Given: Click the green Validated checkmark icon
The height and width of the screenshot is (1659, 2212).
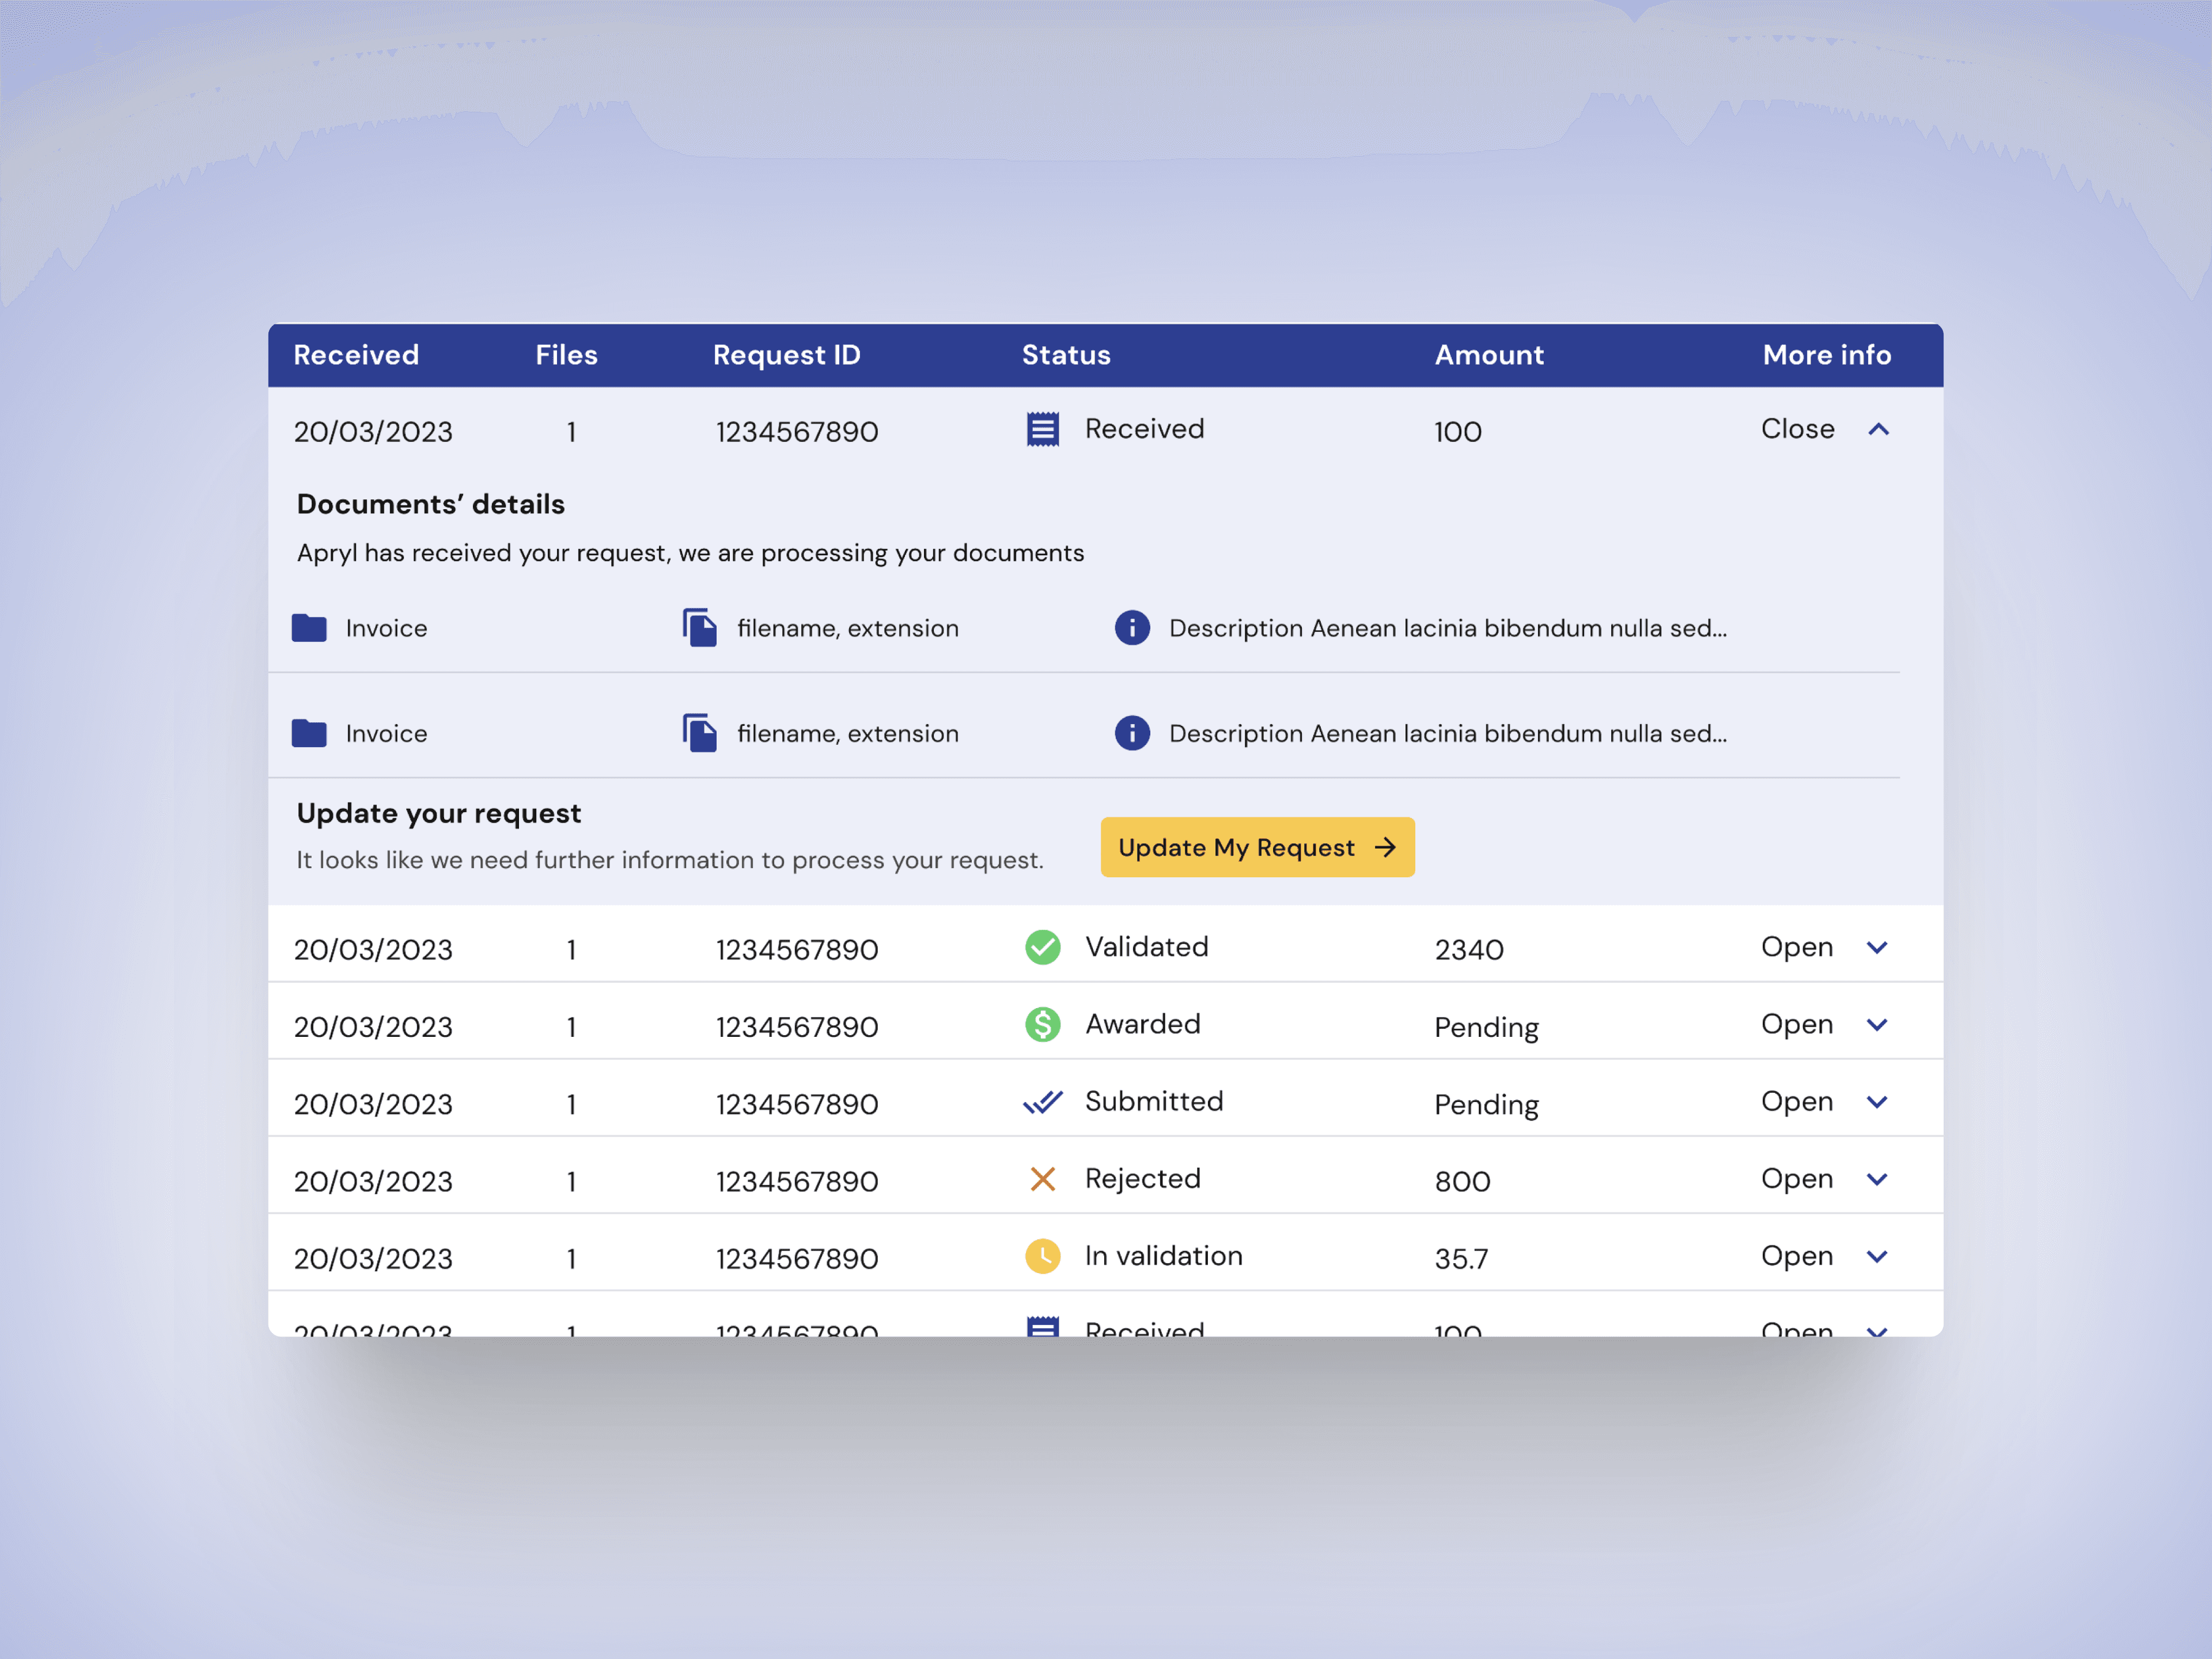Looking at the screenshot, I should click(x=1042, y=947).
